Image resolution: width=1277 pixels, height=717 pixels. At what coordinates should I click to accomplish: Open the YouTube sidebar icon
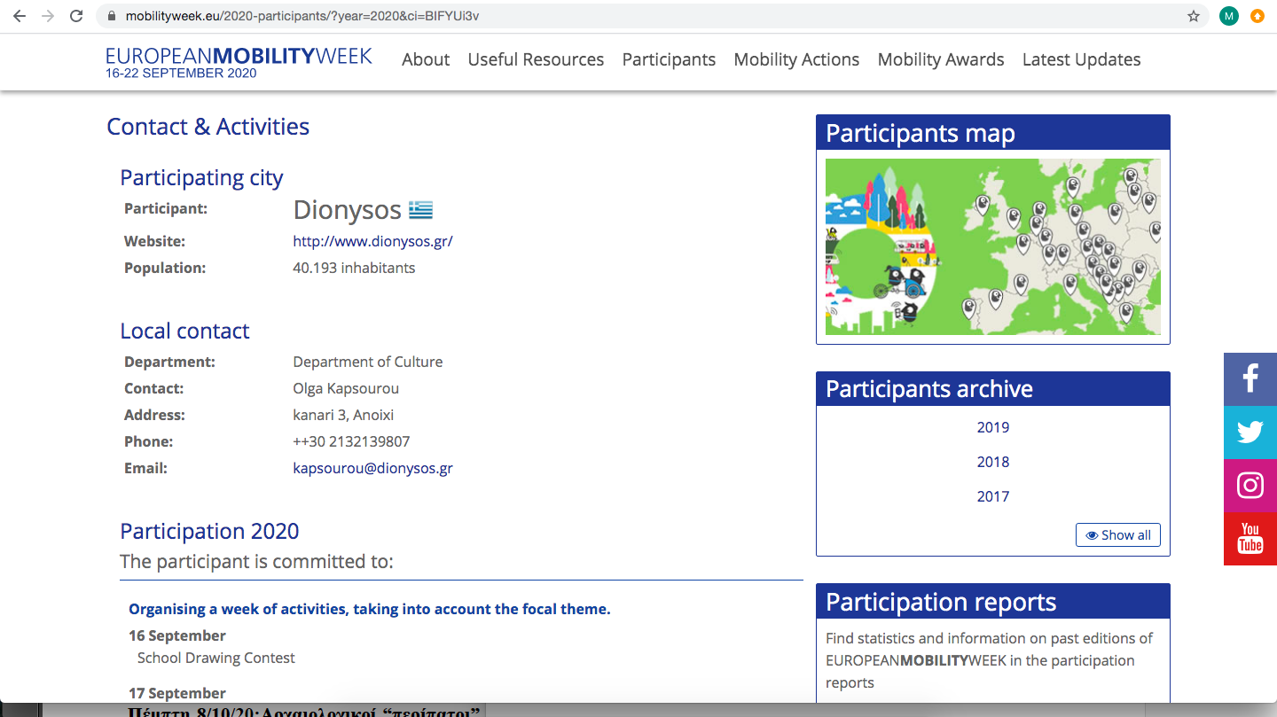point(1250,539)
